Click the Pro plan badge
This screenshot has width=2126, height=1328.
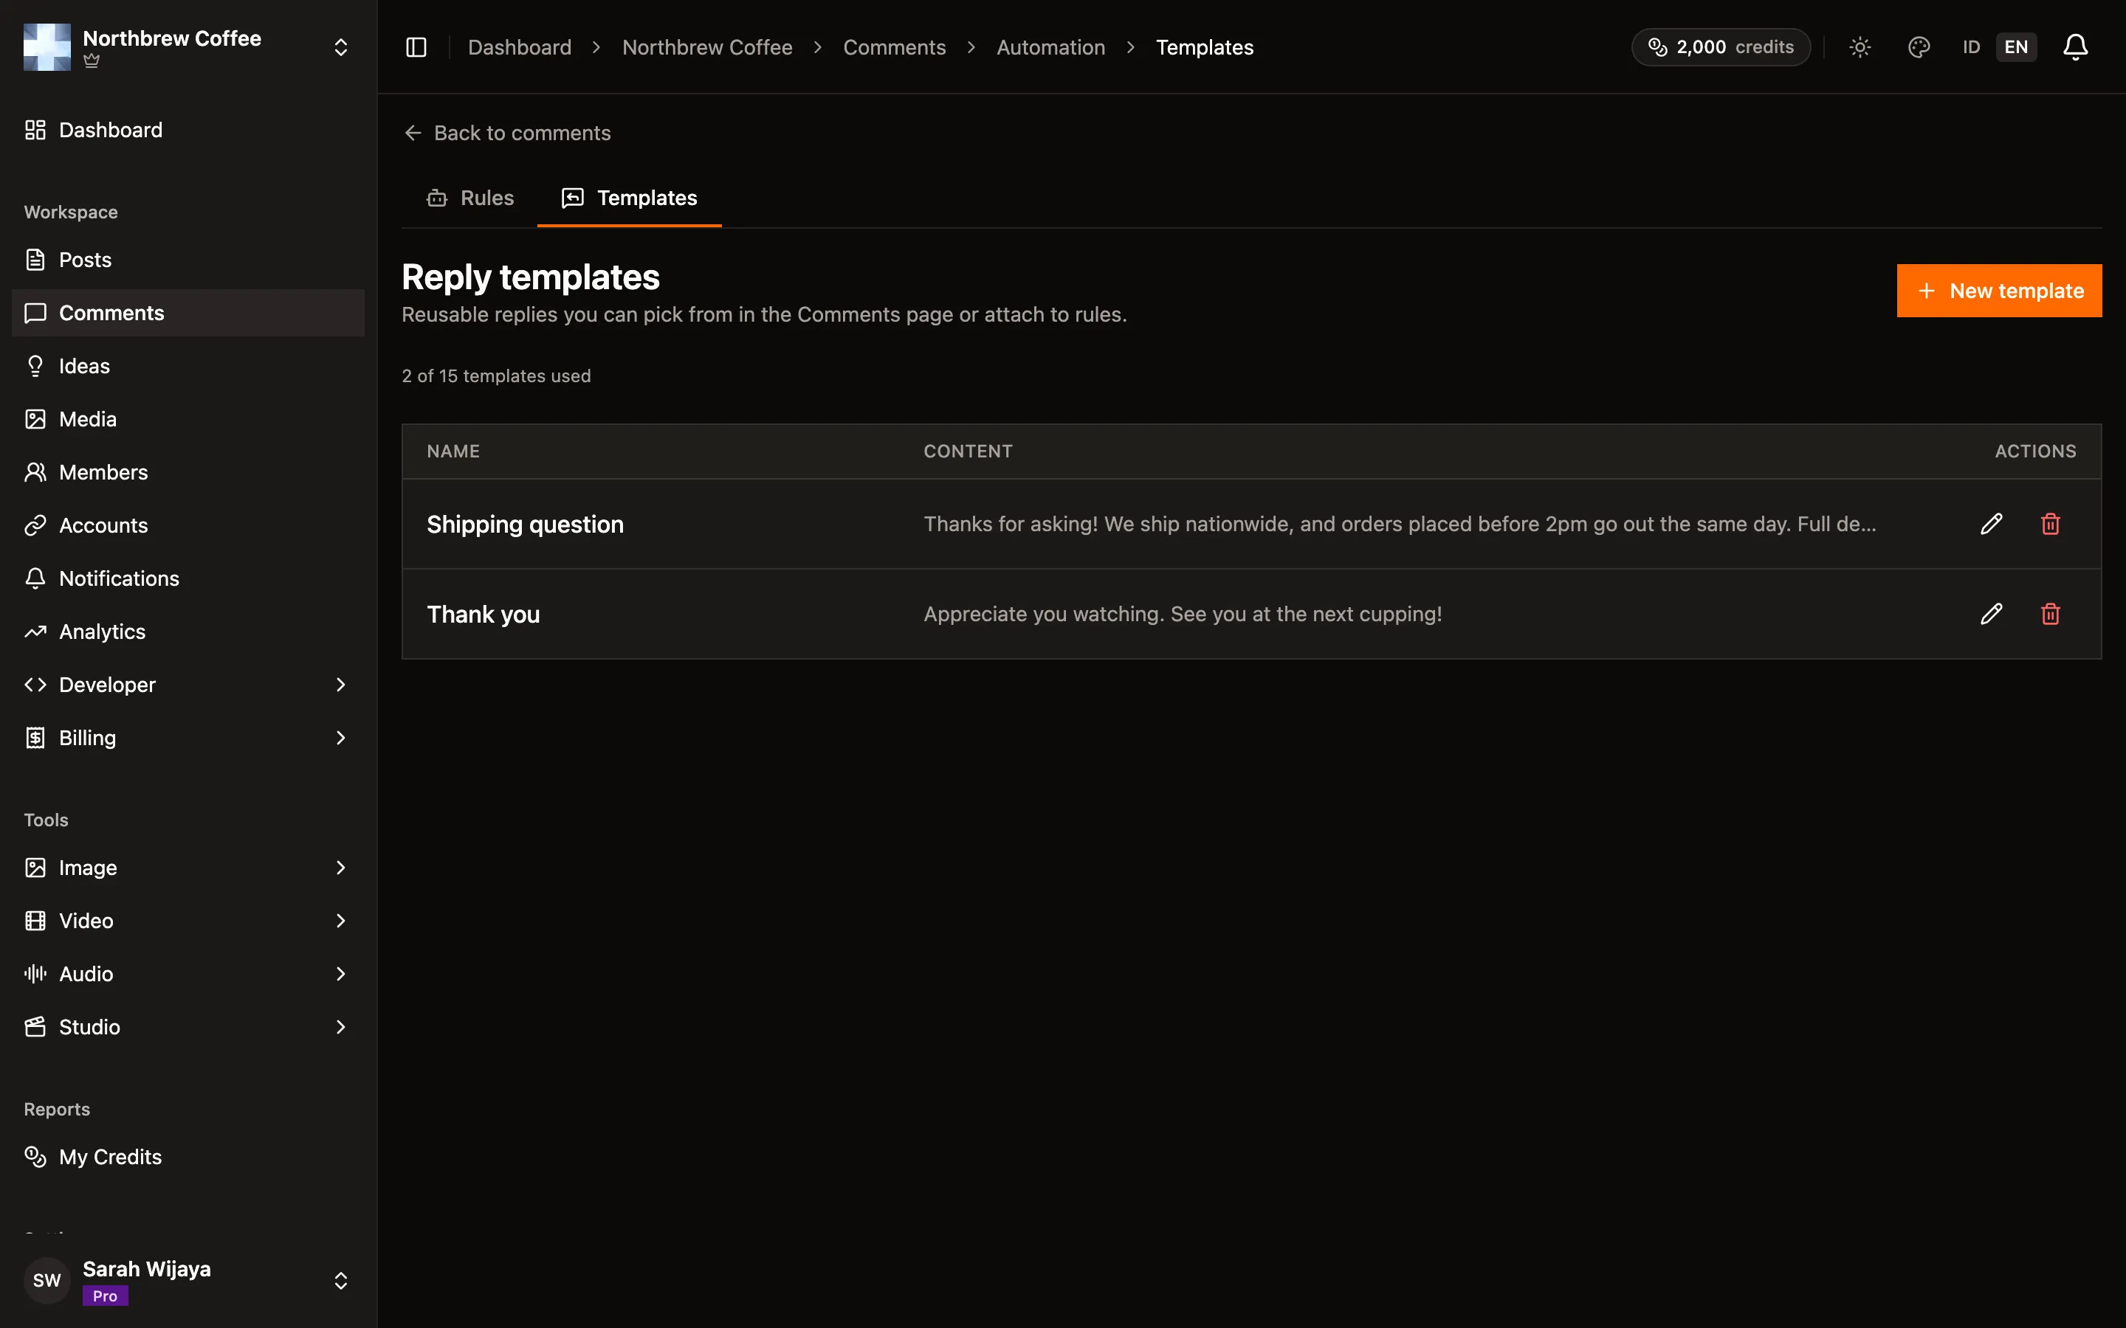tap(106, 1296)
